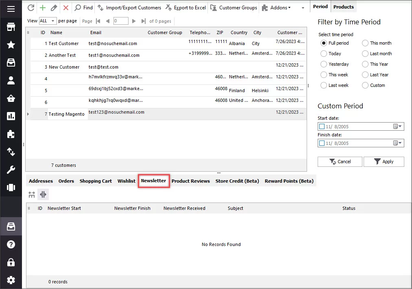Open the newsletter grid column chooser icon
Screen dimensions: 412x289
(29, 208)
